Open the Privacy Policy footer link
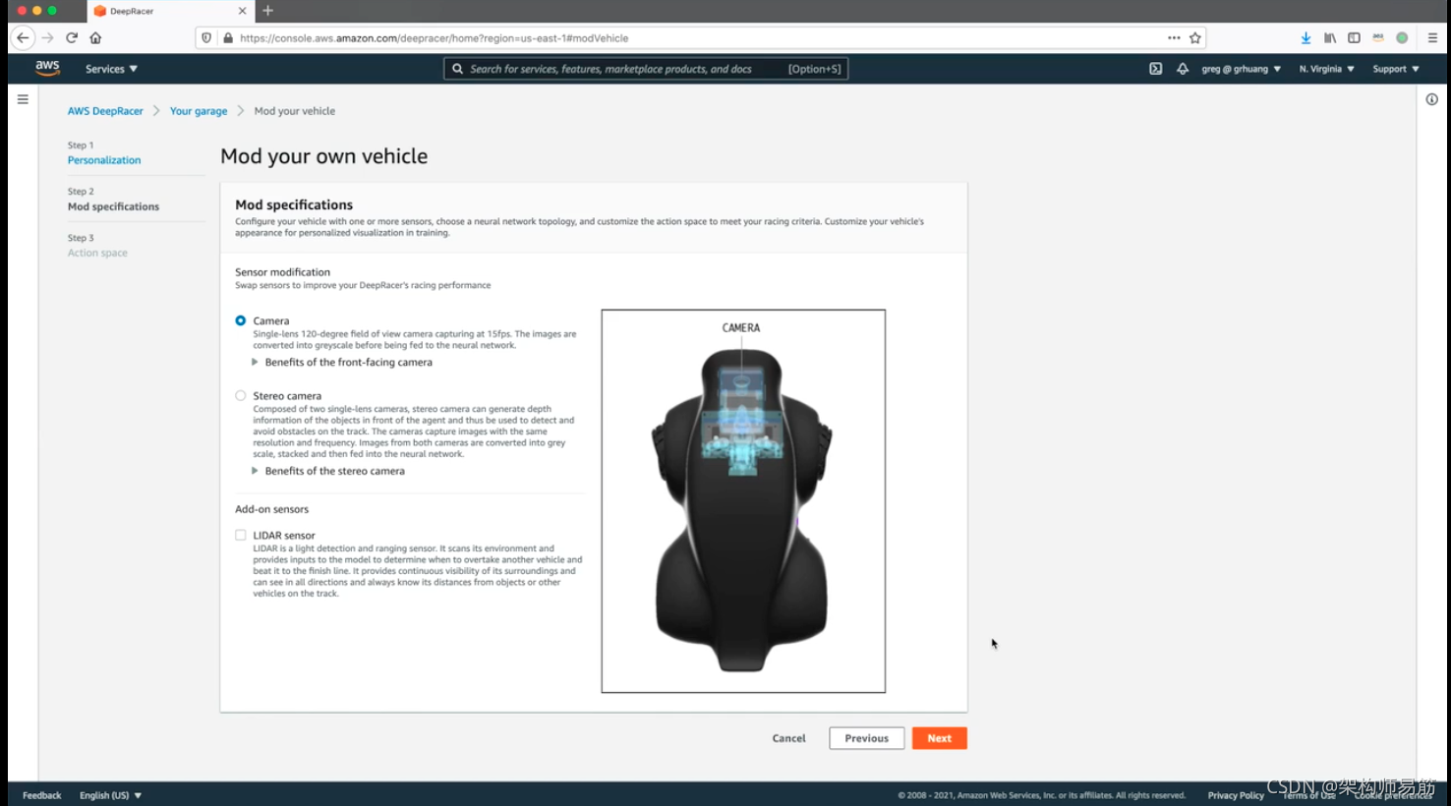Screen dimensions: 1451x806 click(x=1236, y=795)
